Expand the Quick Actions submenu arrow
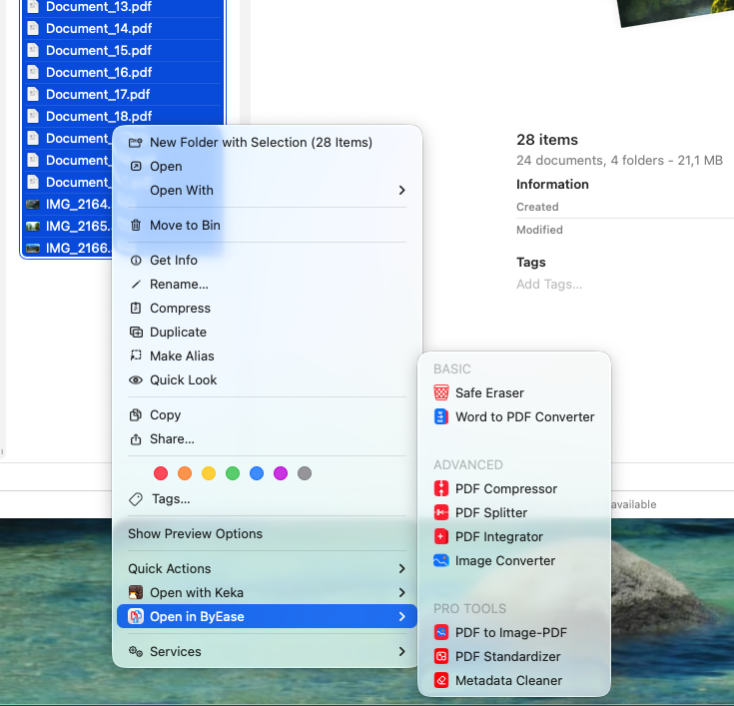 [401, 568]
